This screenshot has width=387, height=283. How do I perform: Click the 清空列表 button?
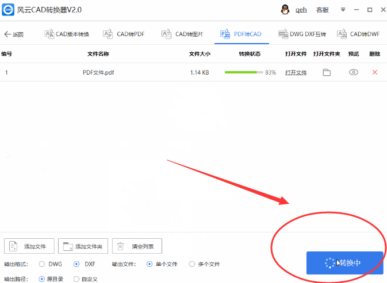137,246
